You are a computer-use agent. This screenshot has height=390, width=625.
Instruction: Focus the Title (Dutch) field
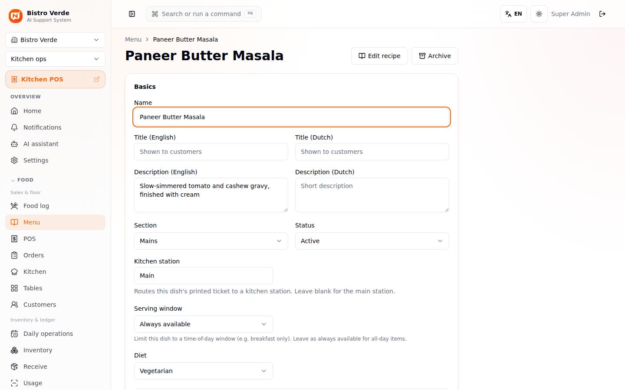coord(372,152)
